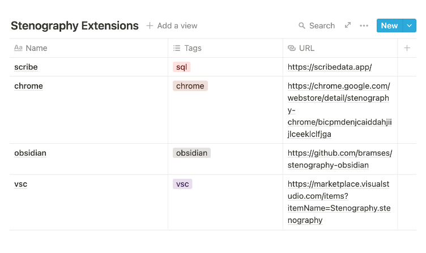Create a New database entry
The width and height of the screenshot is (426, 253).
[x=389, y=25]
